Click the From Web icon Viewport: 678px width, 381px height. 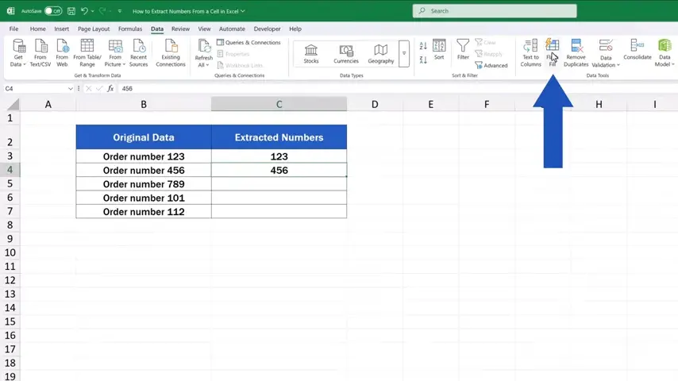coord(62,52)
